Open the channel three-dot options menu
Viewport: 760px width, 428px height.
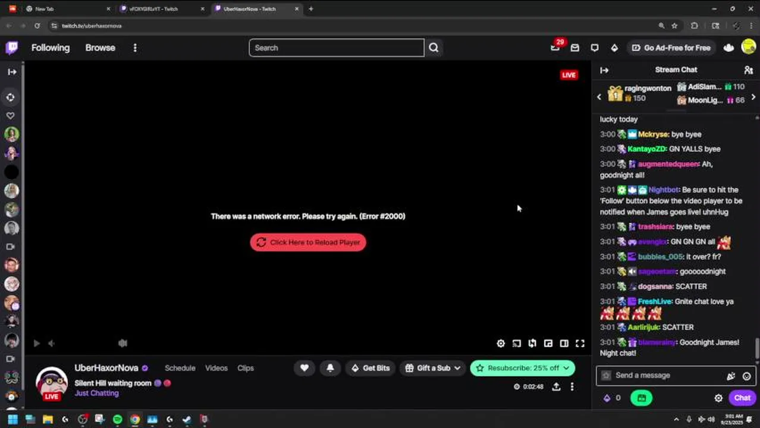[x=572, y=386]
